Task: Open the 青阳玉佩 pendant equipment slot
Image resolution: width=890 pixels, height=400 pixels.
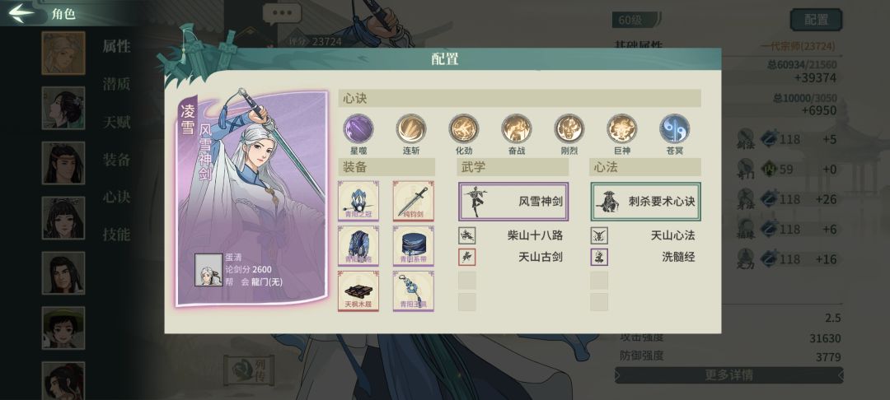Action: click(413, 291)
